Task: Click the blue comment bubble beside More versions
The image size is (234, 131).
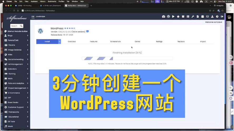Action: (87, 31)
